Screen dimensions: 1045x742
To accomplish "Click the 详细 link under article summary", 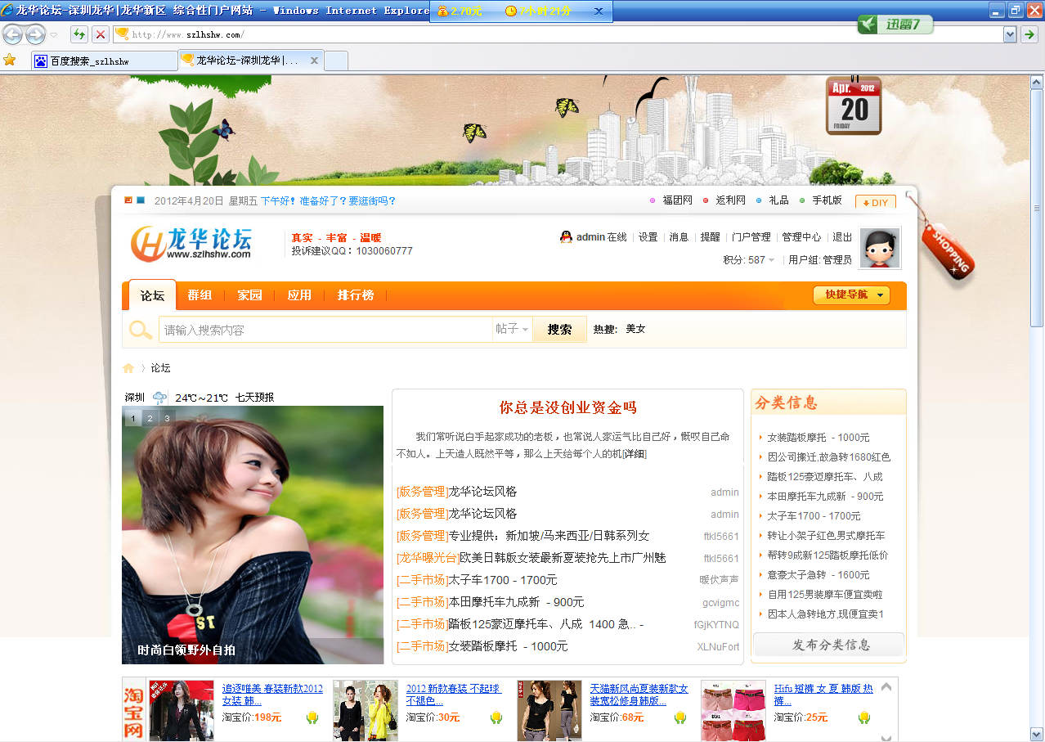I will [x=635, y=453].
